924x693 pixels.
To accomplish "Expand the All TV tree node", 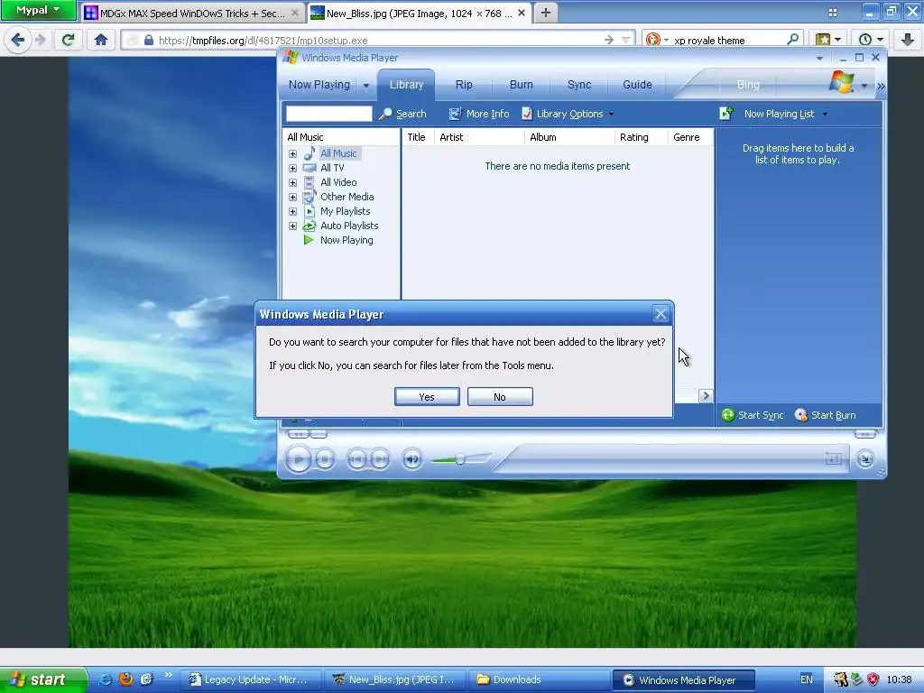I will pyautogui.click(x=293, y=168).
